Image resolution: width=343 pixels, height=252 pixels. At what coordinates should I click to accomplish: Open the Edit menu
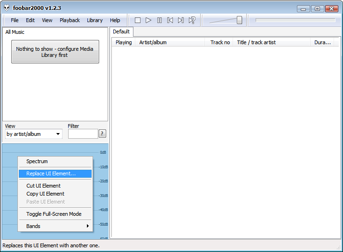(30, 20)
